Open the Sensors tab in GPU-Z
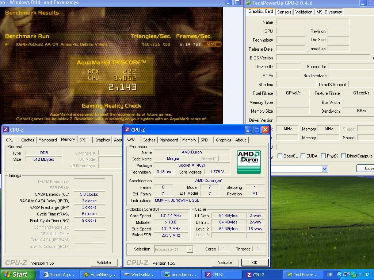Viewport: 374px width, 280px height. tap(284, 12)
